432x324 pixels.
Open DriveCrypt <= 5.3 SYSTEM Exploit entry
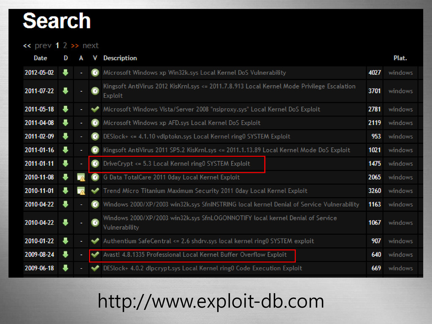tap(177, 164)
